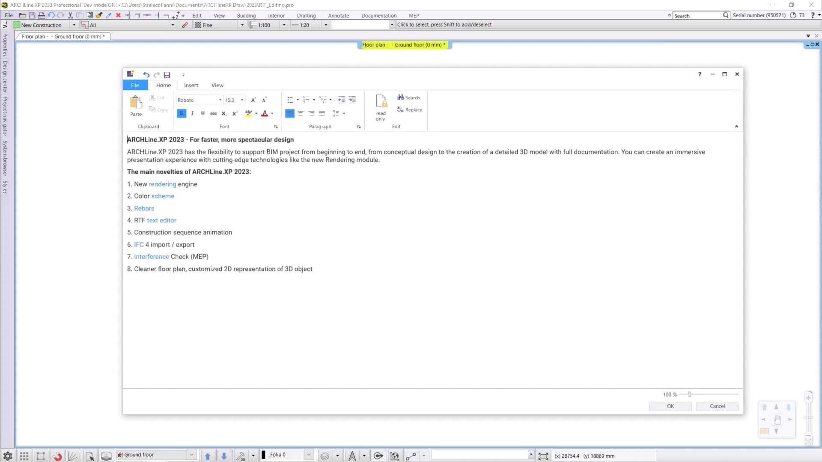The image size is (822, 462).
Task: Expand the font color dropdown arrow
Action: click(272, 113)
